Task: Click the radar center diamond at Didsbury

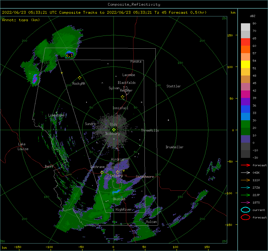Action: point(114,130)
